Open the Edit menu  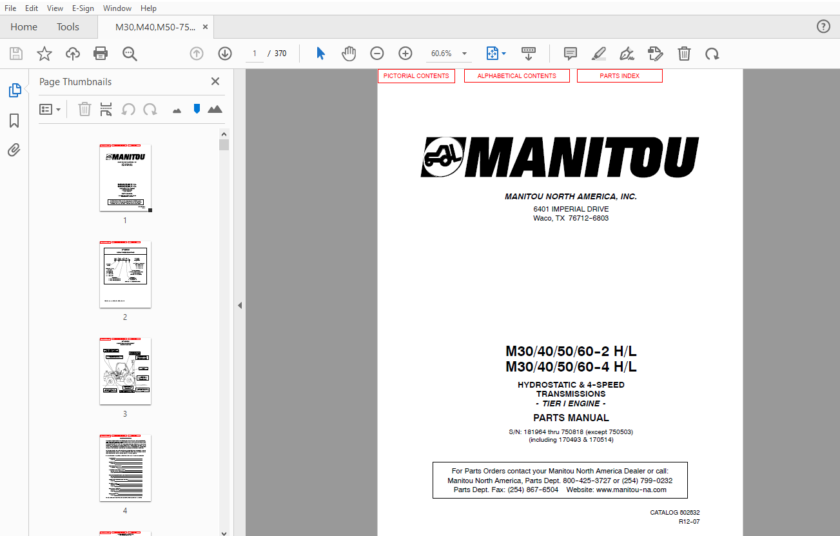pos(32,8)
